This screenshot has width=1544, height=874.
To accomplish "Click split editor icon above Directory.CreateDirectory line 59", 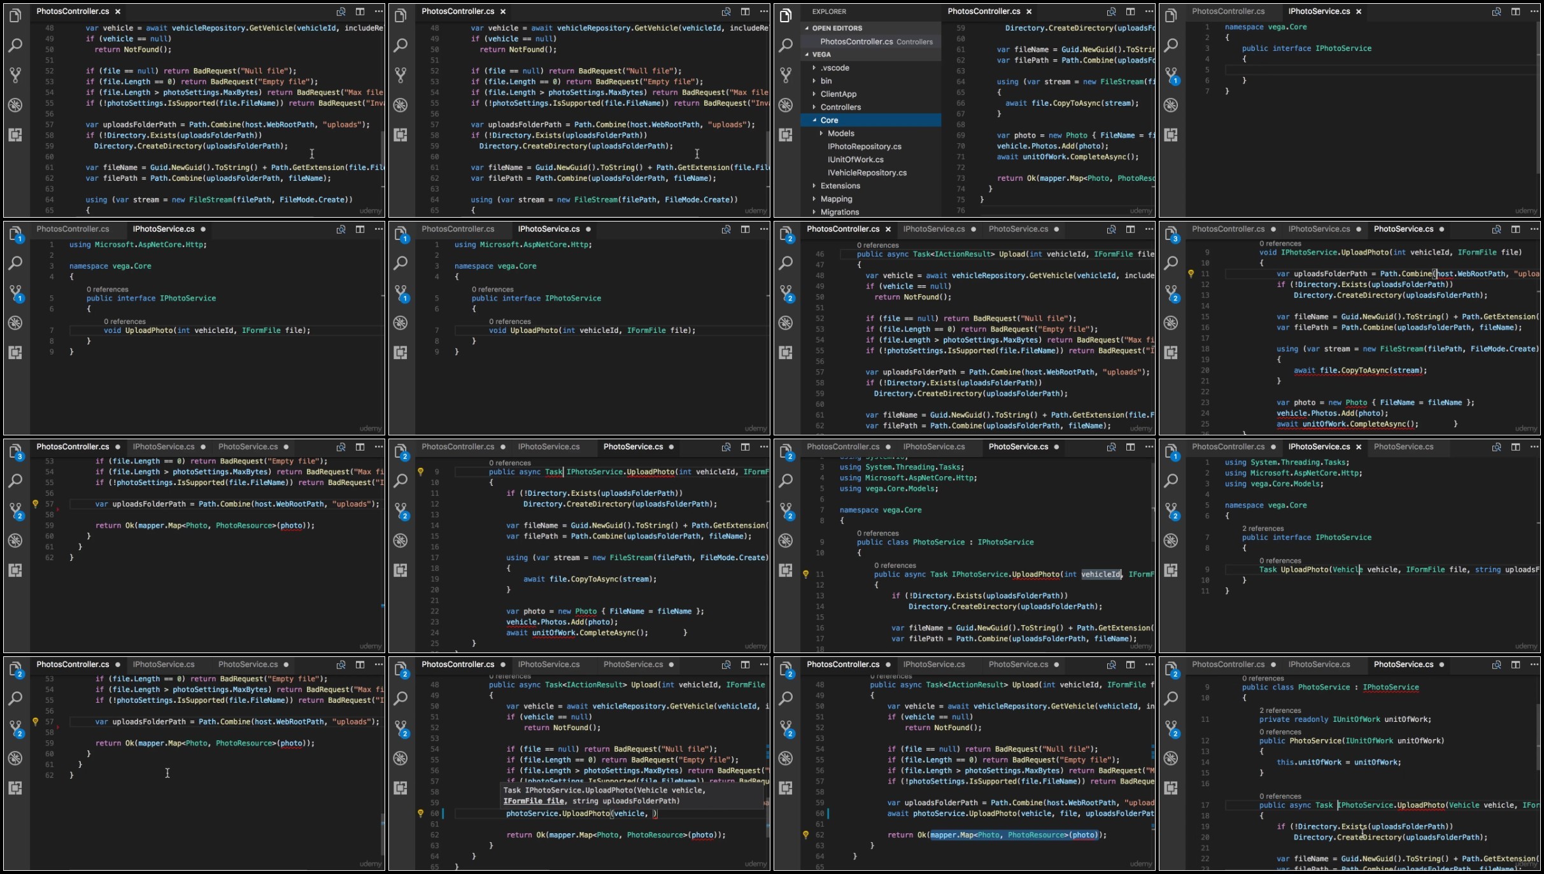I will (1130, 11).
